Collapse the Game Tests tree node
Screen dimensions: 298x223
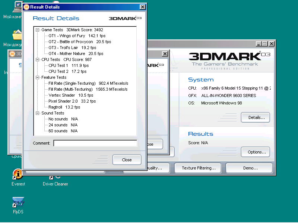click(38, 30)
